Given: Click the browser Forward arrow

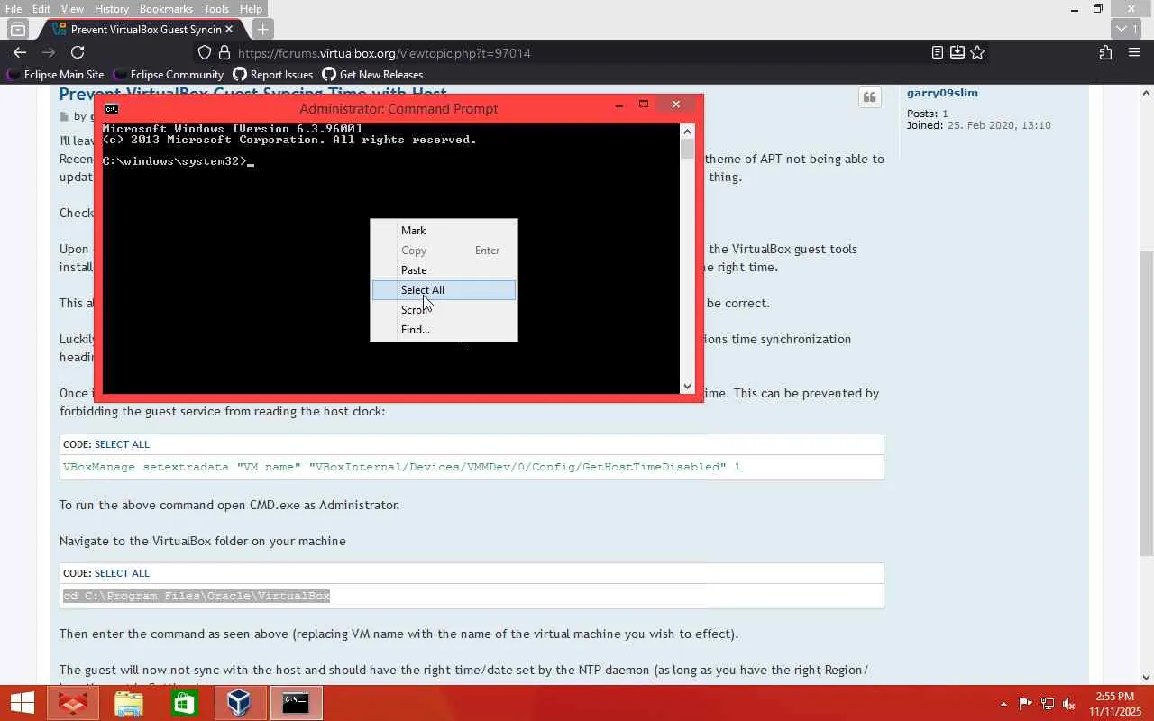Looking at the screenshot, I should (49, 52).
